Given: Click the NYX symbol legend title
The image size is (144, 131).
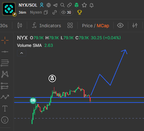Looking at the screenshot, I should pyautogui.click(x=22, y=38).
